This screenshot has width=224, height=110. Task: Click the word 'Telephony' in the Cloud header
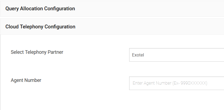(x=32, y=27)
